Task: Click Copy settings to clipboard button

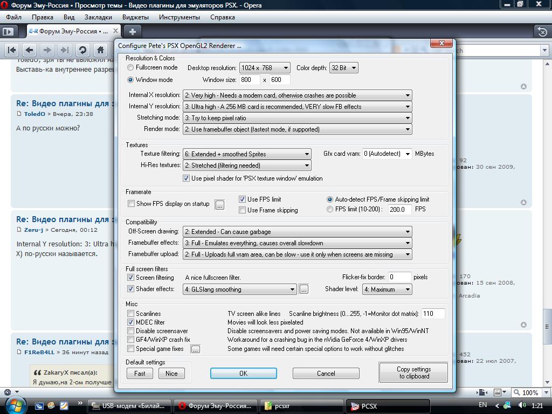Action: point(413,373)
